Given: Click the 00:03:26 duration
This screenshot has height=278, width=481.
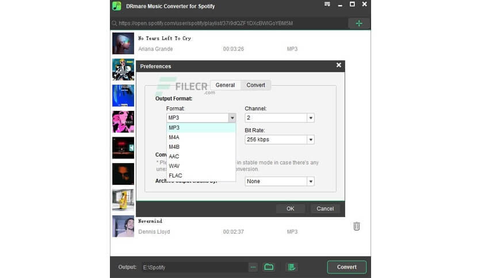Looking at the screenshot, I should tap(234, 49).
